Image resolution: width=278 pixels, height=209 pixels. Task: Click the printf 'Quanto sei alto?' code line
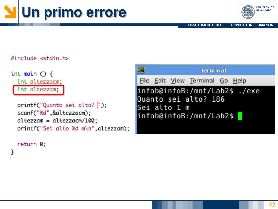[62, 105]
